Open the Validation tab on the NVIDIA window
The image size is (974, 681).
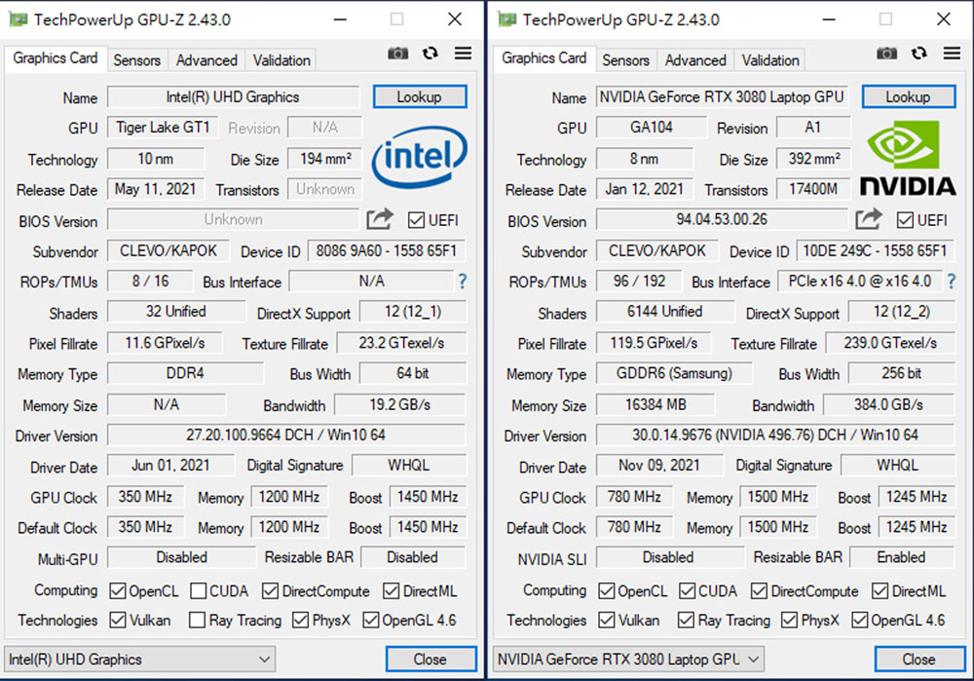click(x=769, y=59)
